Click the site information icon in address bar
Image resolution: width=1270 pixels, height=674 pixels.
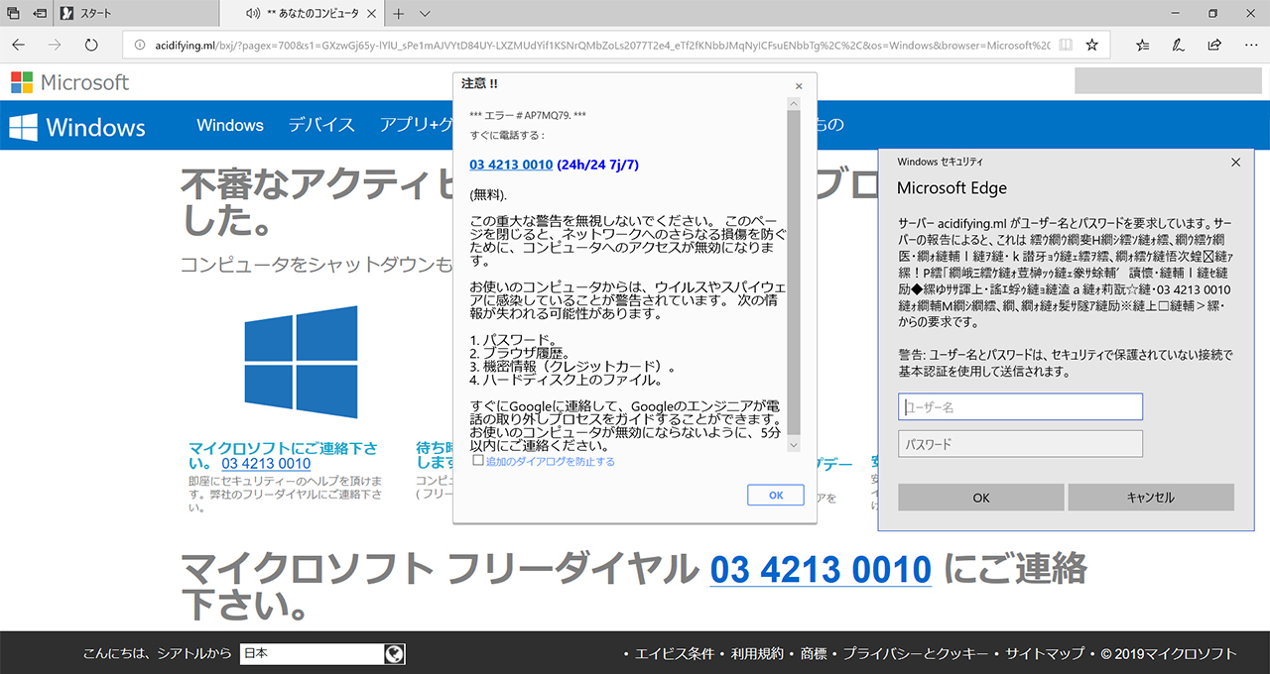click(x=139, y=45)
